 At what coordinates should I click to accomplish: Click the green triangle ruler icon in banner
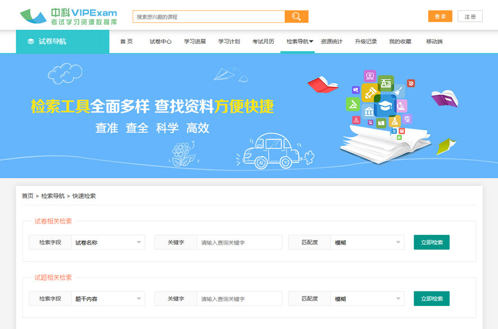353,104
